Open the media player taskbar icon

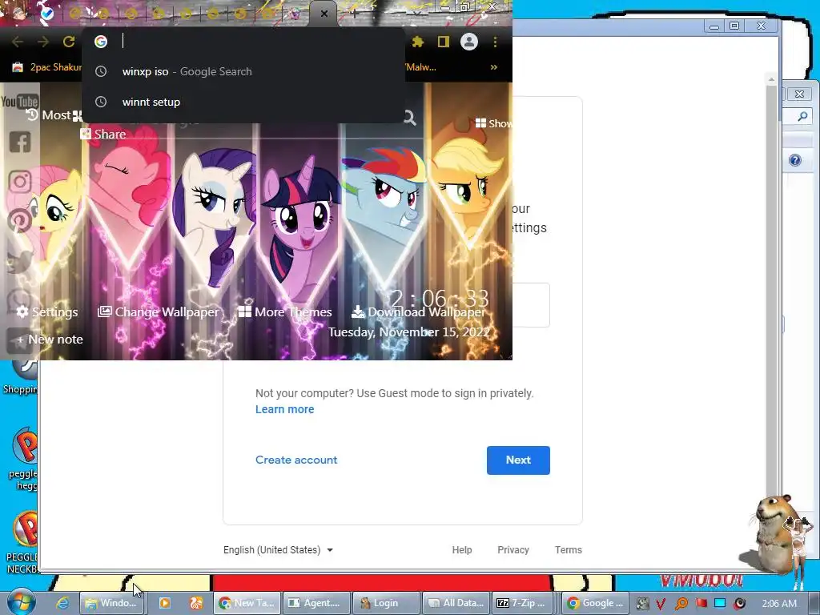pos(164,603)
